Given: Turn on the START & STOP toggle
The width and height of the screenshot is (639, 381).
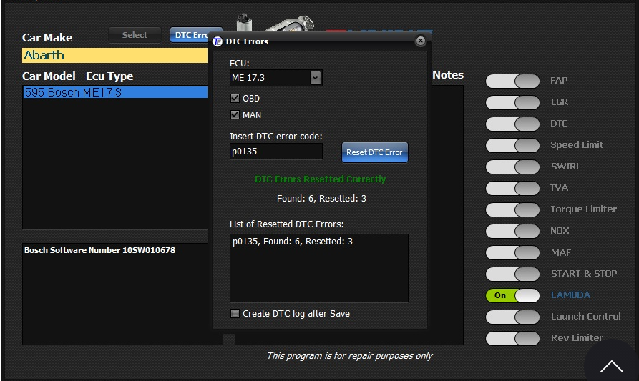Looking at the screenshot, I should [512, 274].
